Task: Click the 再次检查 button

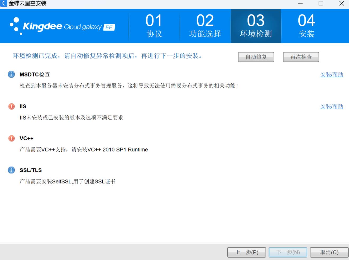Action: click(x=301, y=57)
